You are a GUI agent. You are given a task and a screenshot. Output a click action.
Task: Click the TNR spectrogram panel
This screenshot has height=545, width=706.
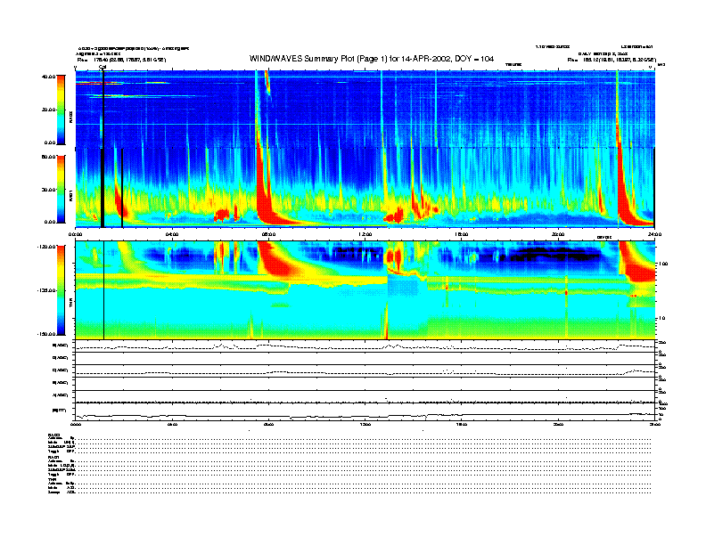[365, 290]
